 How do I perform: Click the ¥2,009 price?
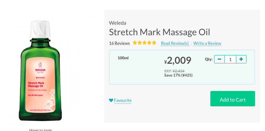pos(178,61)
